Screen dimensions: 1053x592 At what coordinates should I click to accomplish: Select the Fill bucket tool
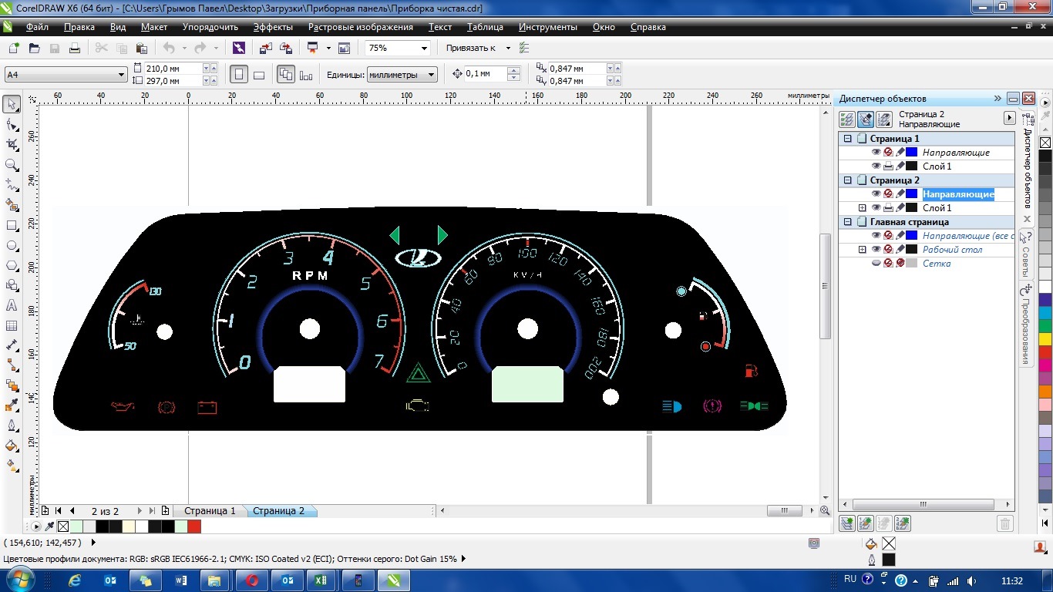(12, 446)
